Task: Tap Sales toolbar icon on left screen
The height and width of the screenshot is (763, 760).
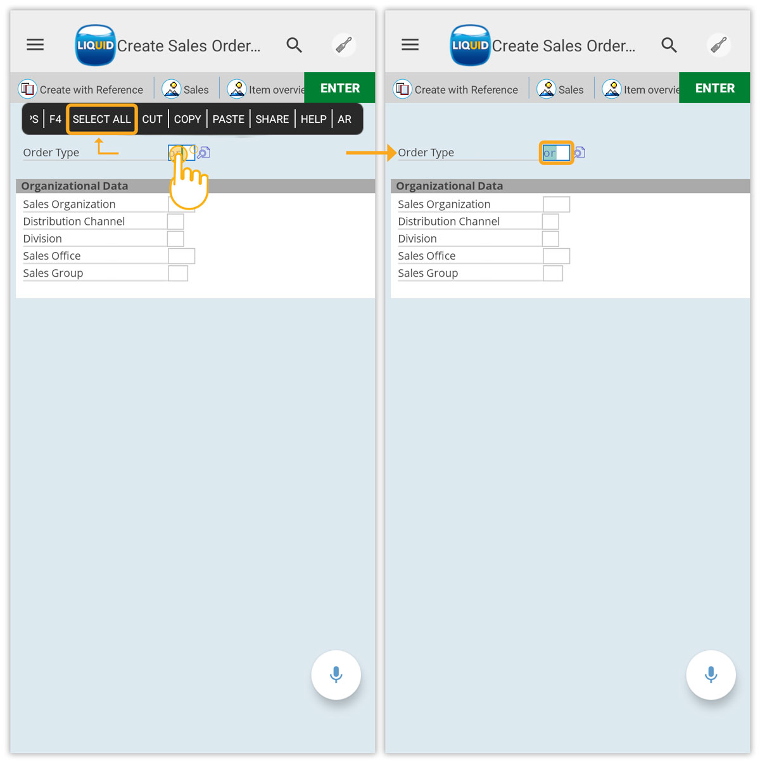Action: [x=171, y=89]
